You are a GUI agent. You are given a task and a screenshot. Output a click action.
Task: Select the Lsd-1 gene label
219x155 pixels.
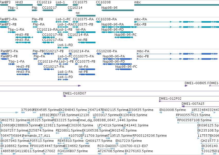pos(60,2)
